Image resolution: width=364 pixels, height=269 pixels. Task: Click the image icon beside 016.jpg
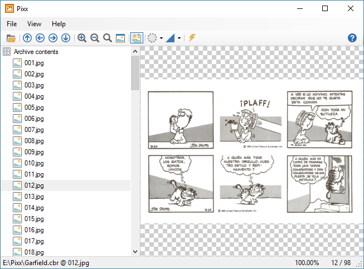tap(17, 230)
